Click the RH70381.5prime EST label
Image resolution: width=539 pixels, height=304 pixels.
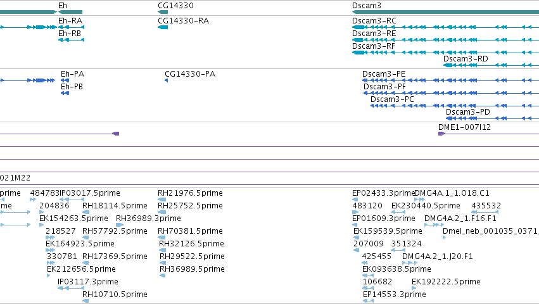[x=190, y=231]
